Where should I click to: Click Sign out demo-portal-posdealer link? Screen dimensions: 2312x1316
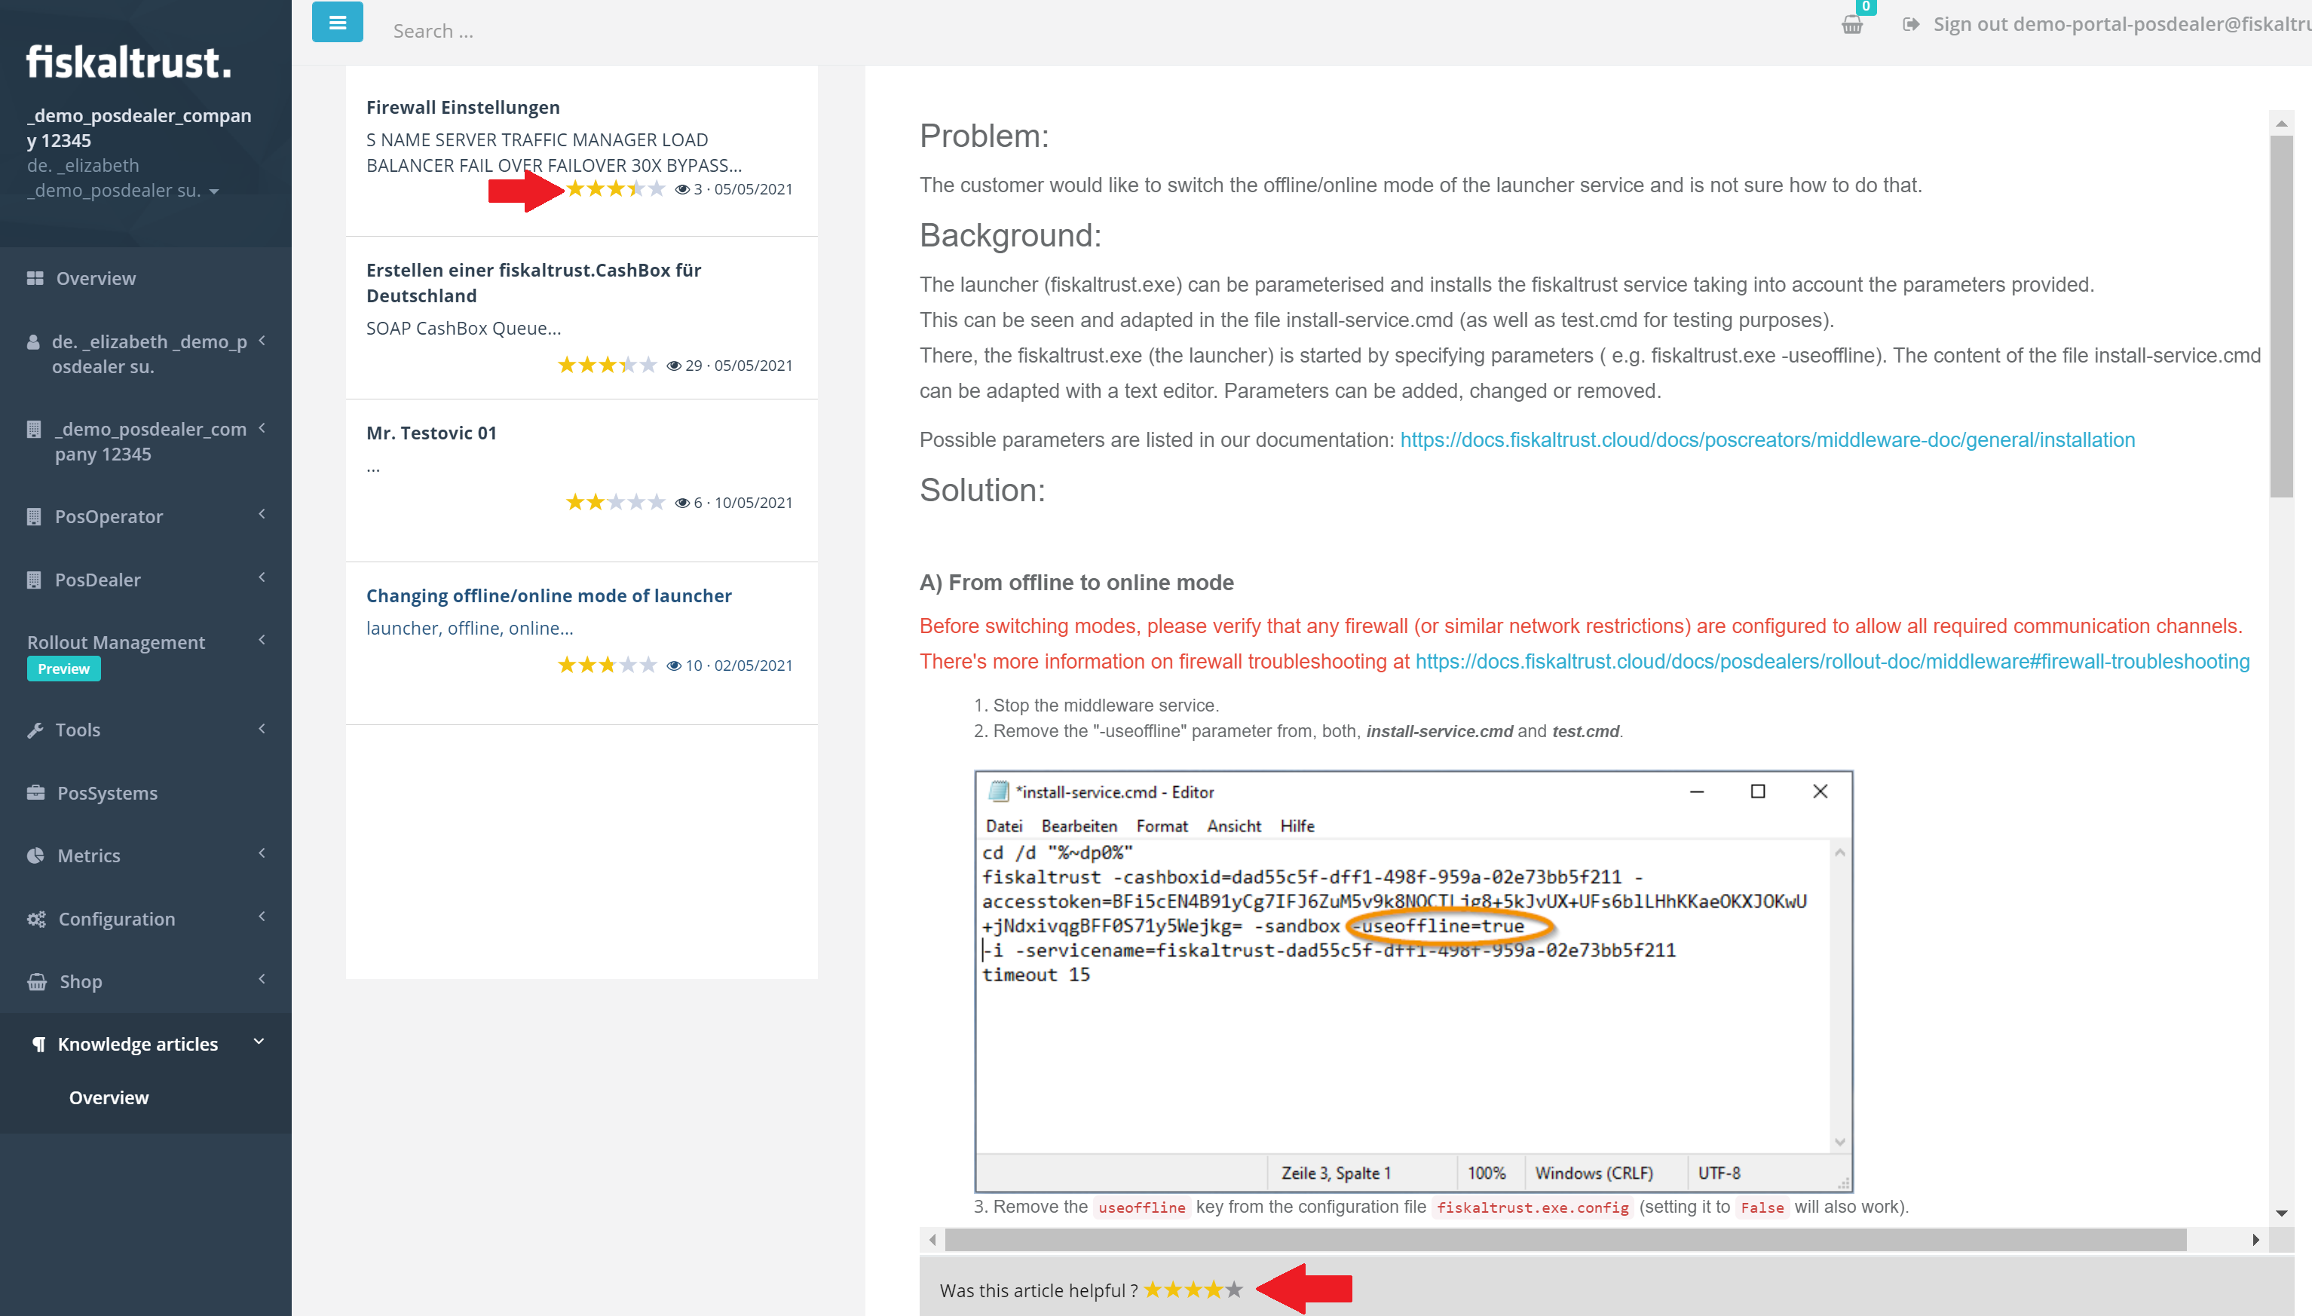2121,24
